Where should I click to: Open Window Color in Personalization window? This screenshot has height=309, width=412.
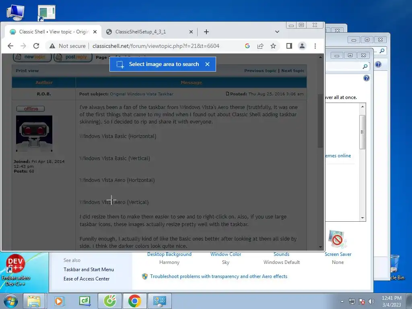tap(226, 254)
